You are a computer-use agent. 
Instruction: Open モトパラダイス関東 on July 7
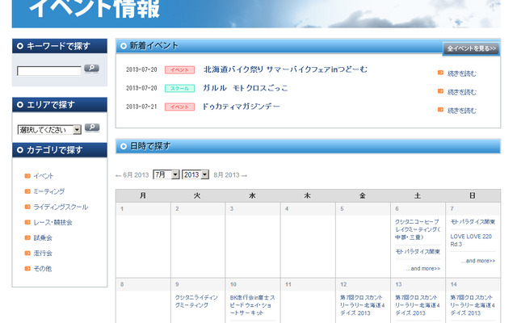473,222
